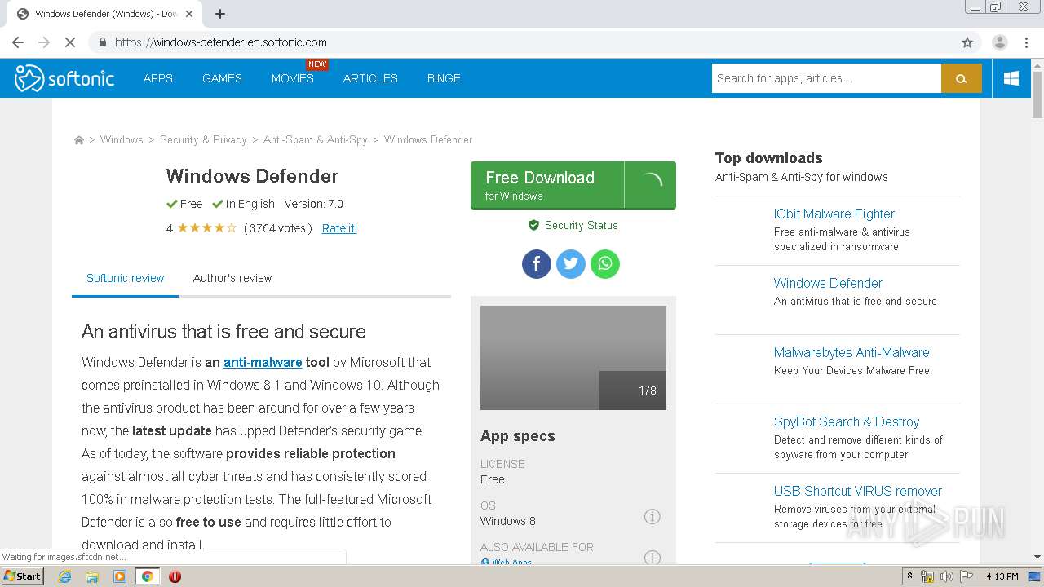Image resolution: width=1044 pixels, height=587 pixels.
Task: Open BINGE navigation menu
Action: tap(444, 78)
